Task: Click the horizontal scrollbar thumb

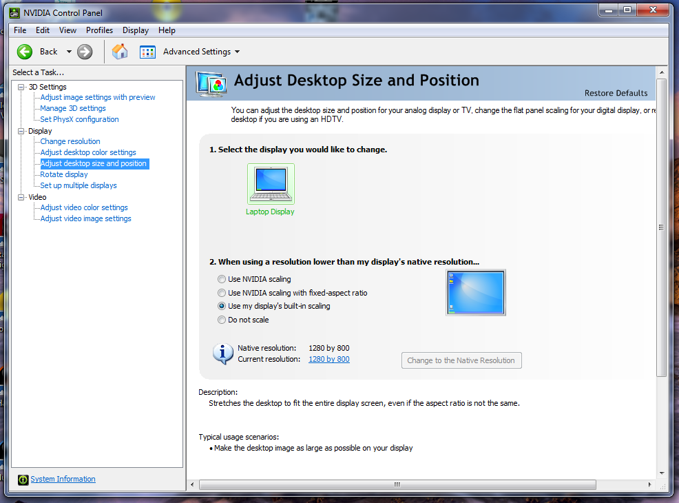Action: tap(397, 484)
